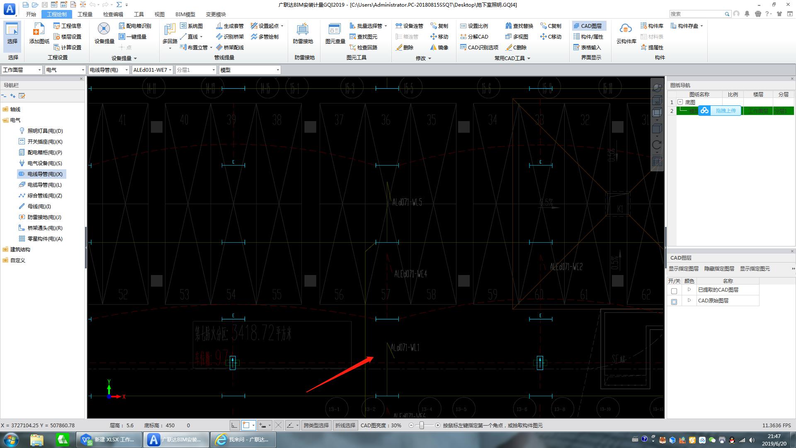Click 一键提量 tool
Screen dimensions: 796x448
point(133,37)
